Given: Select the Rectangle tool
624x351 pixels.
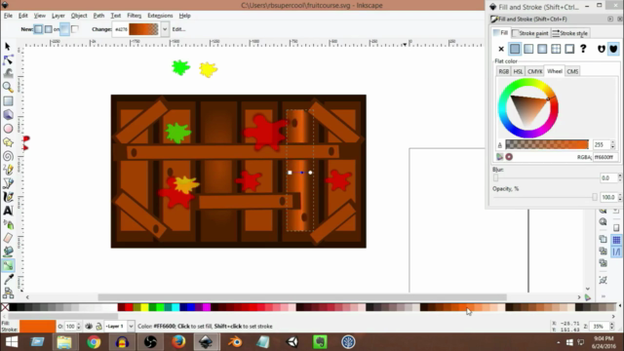Looking at the screenshot, I should click(8, 101).
